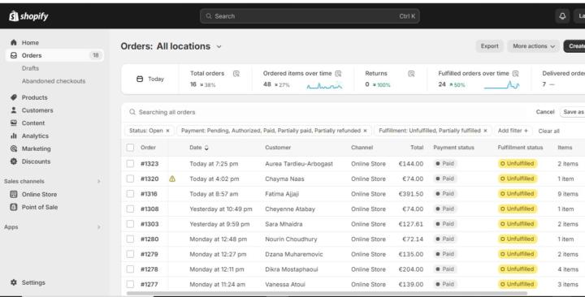Go to Customers in the sidebar
This screenshot has width=585, height=297.
point(37,110)
